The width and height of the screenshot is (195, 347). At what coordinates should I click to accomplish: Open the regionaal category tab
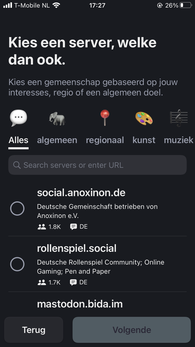coord(105,140)
